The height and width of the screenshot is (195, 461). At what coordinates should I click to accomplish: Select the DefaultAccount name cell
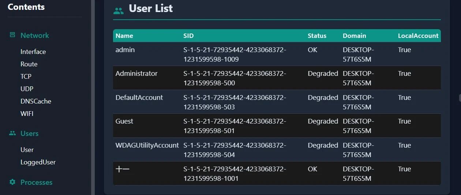tap(139, 98)
